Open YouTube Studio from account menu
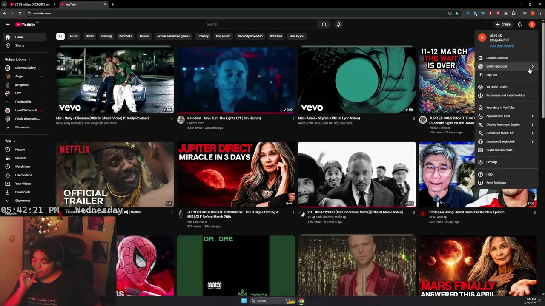Image resolution: width=545 pixels, height=306 pixels. pos(506,87)
